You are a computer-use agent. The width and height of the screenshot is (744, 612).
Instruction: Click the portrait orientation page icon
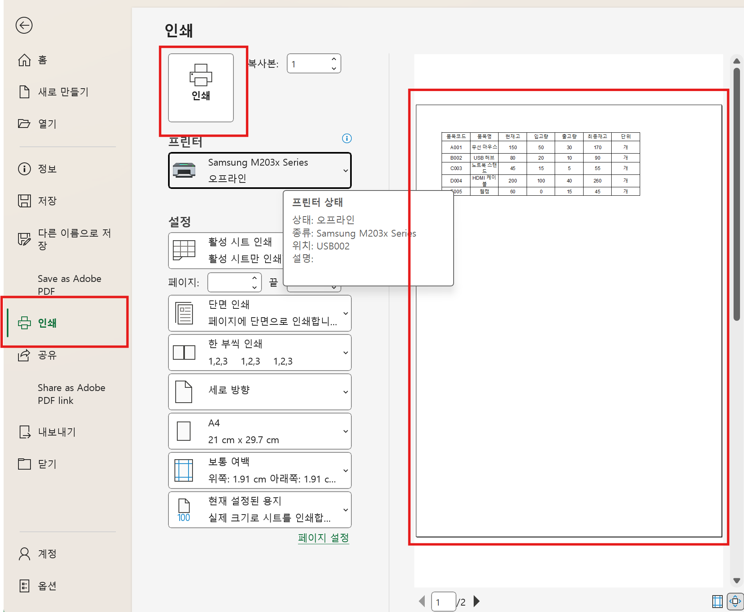[x=184, y=392]
